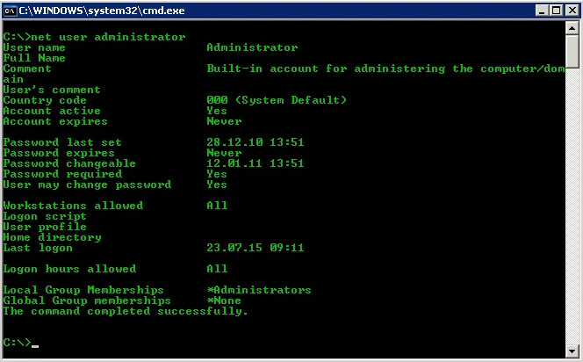Click the scrollbar down arrow
The width and height of the screenshot is (583, 362).
tap(572, 351)
